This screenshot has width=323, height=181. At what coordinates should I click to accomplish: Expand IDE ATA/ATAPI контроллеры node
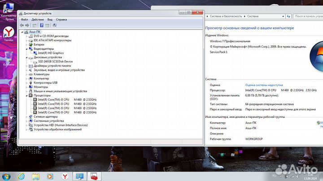coord(26,40)
